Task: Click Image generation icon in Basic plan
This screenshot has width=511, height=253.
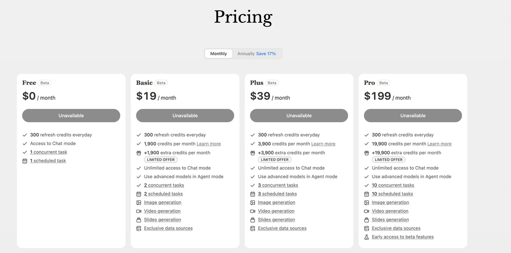Action: [x=138, y=203]
